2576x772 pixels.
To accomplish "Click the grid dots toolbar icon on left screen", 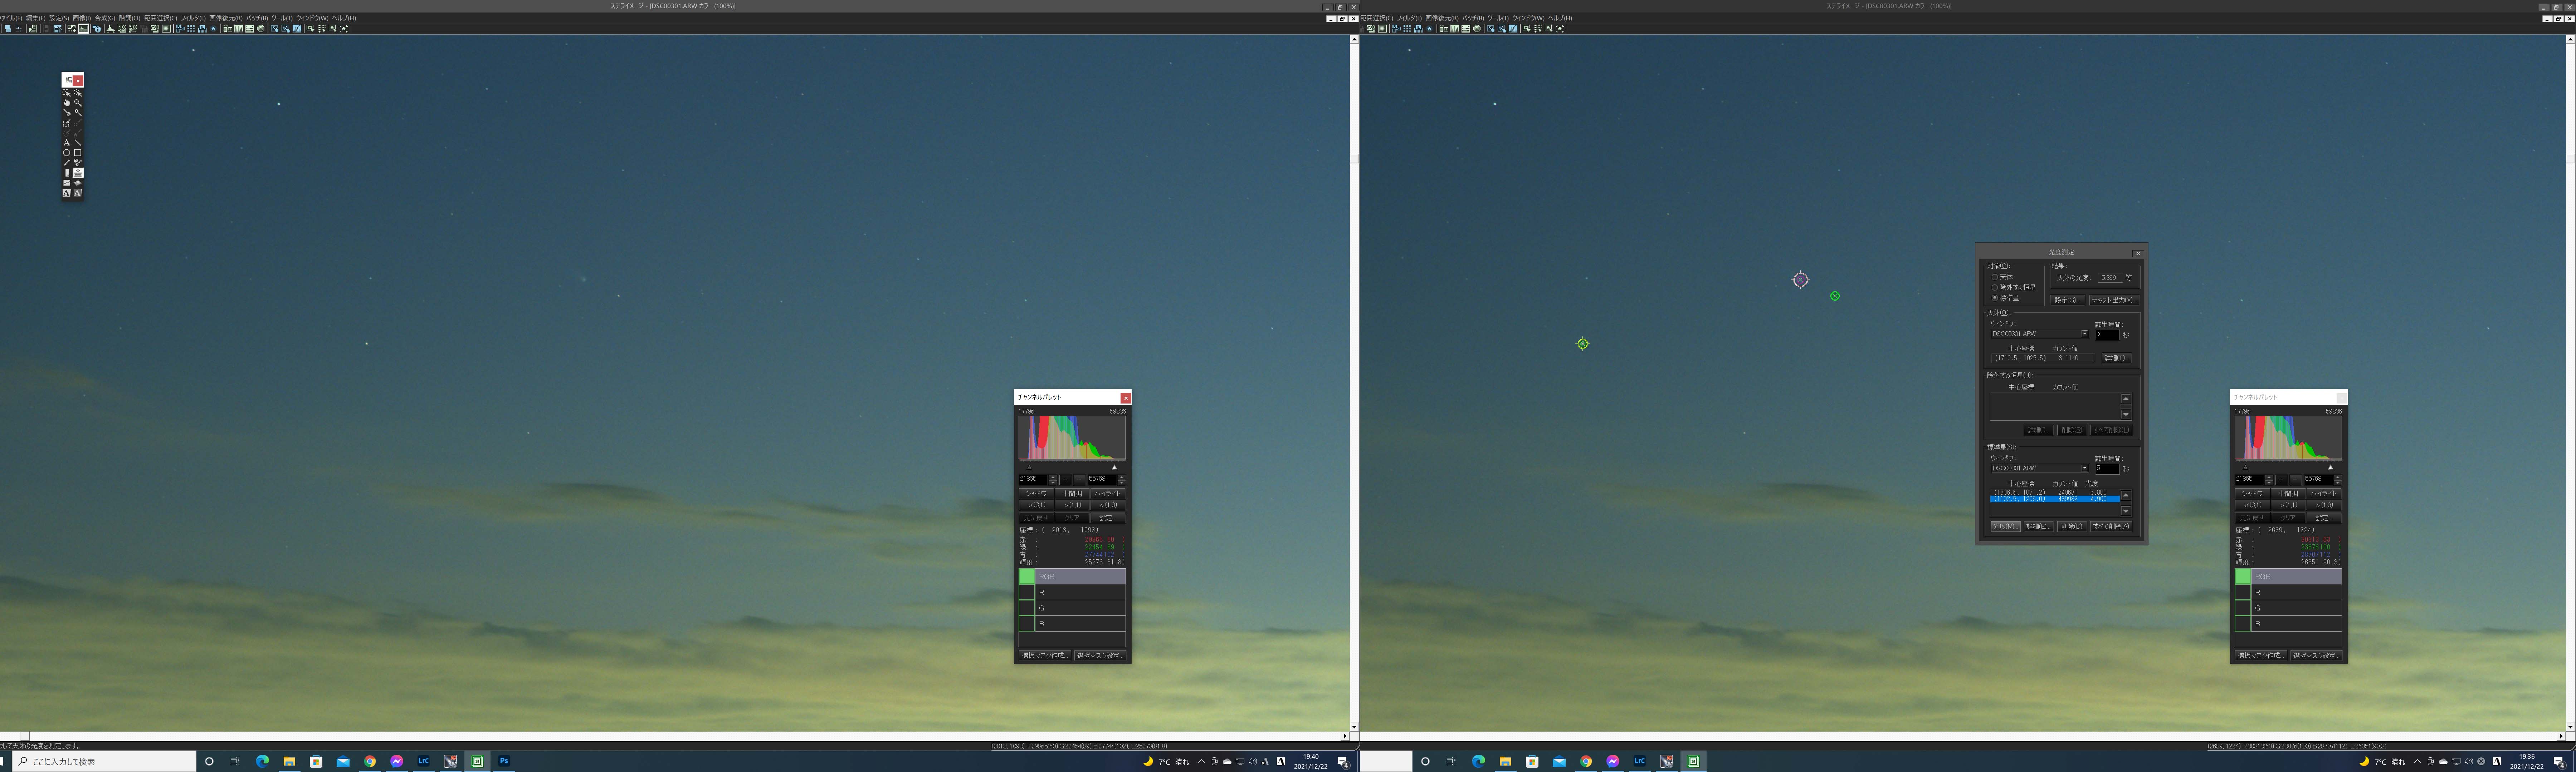I will 191,29.
